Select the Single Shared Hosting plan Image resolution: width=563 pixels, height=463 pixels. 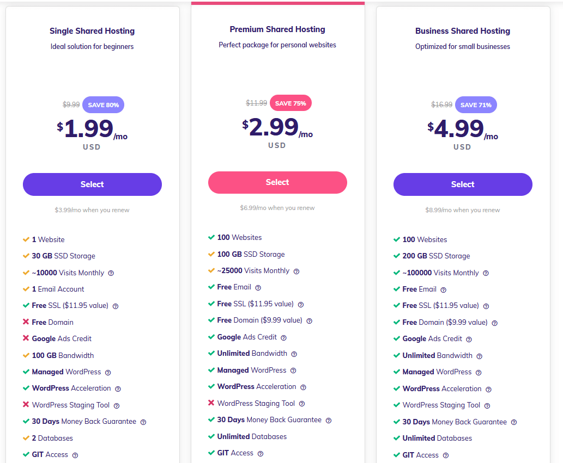92,184
